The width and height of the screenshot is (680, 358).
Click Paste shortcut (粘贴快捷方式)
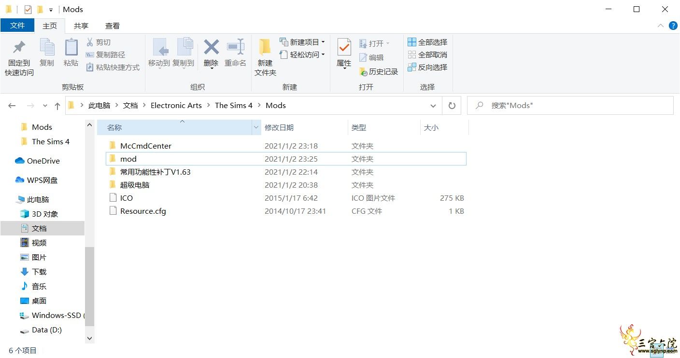point(113,68)
